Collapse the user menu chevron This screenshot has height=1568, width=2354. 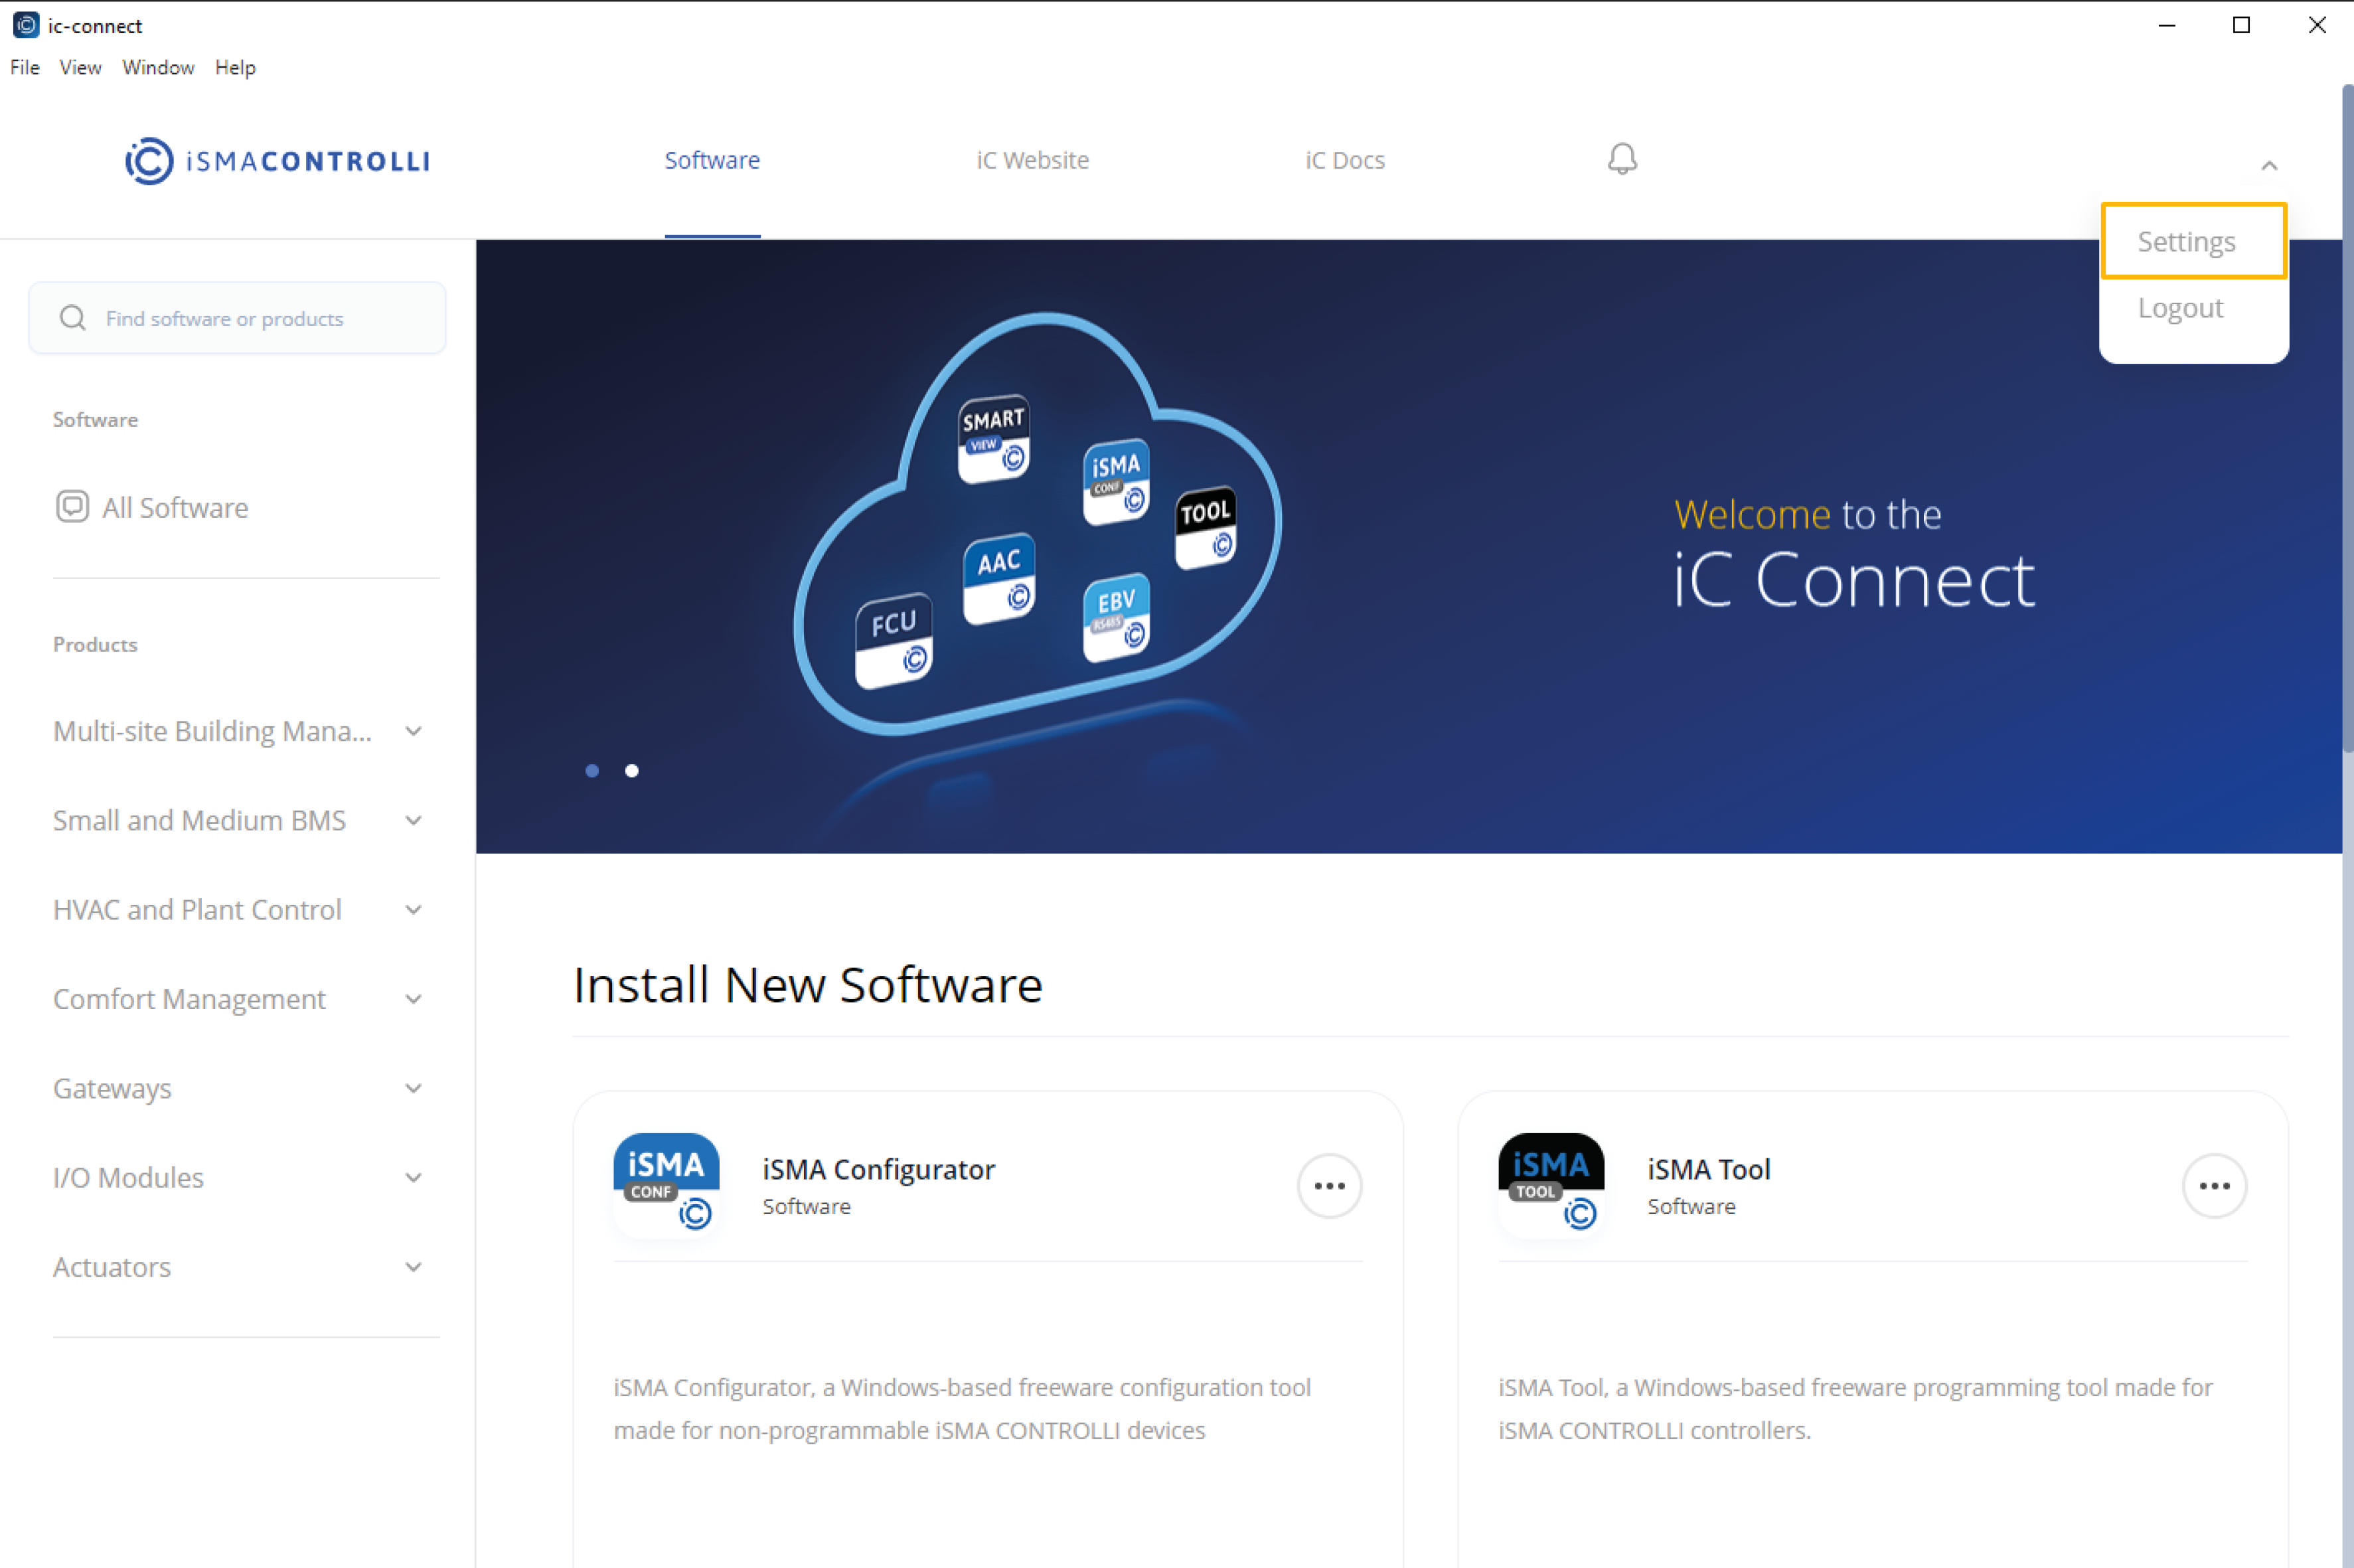coord(2269,165)
